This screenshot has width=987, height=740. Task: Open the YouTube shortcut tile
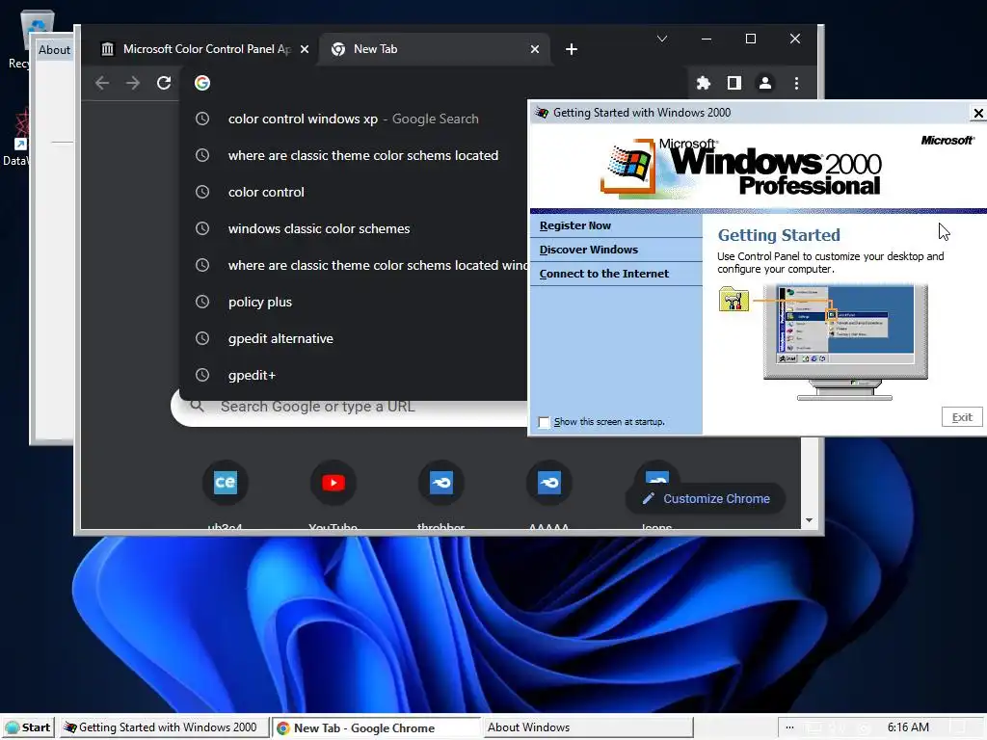333,483
